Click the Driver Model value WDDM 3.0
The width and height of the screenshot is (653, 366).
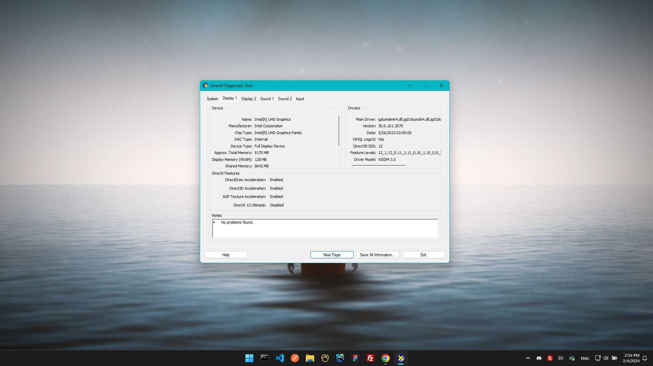pos(387,160)
